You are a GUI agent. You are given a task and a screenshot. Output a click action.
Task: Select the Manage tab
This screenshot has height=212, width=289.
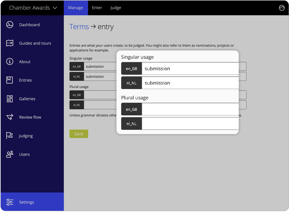click(76, 8)
